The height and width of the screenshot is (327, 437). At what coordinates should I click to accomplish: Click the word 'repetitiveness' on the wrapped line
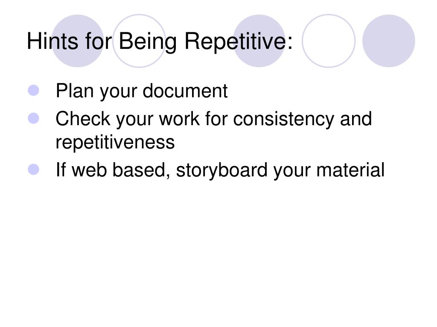pos(115,143)
